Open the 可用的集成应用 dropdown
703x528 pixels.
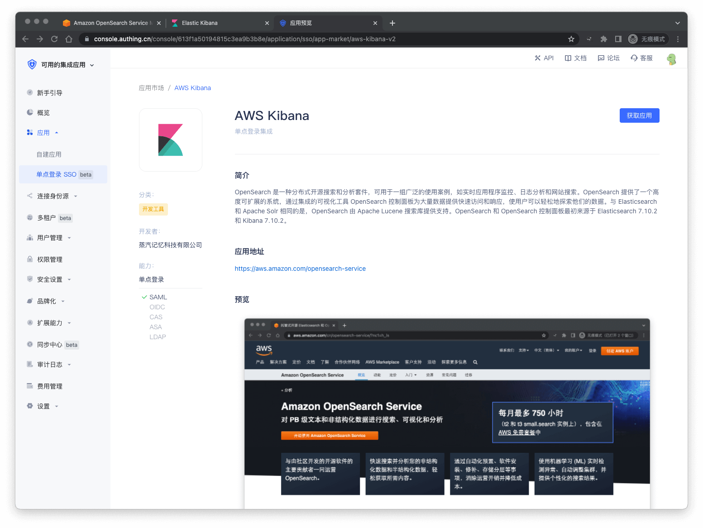[91, 65]
